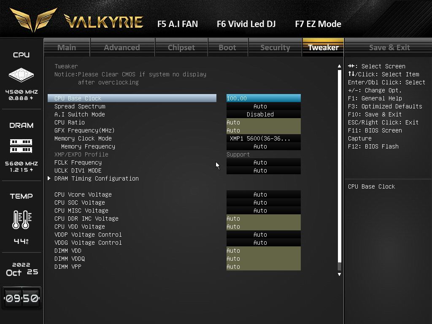Open the Main tab
Image resolution: width=432 pixels, height=324 pixels.
(67, 47)
